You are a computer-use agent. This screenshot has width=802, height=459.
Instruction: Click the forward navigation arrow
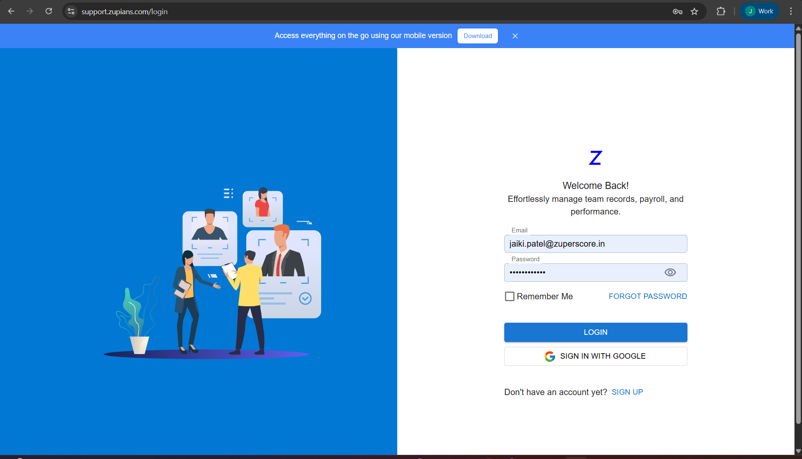coord(30,11)
